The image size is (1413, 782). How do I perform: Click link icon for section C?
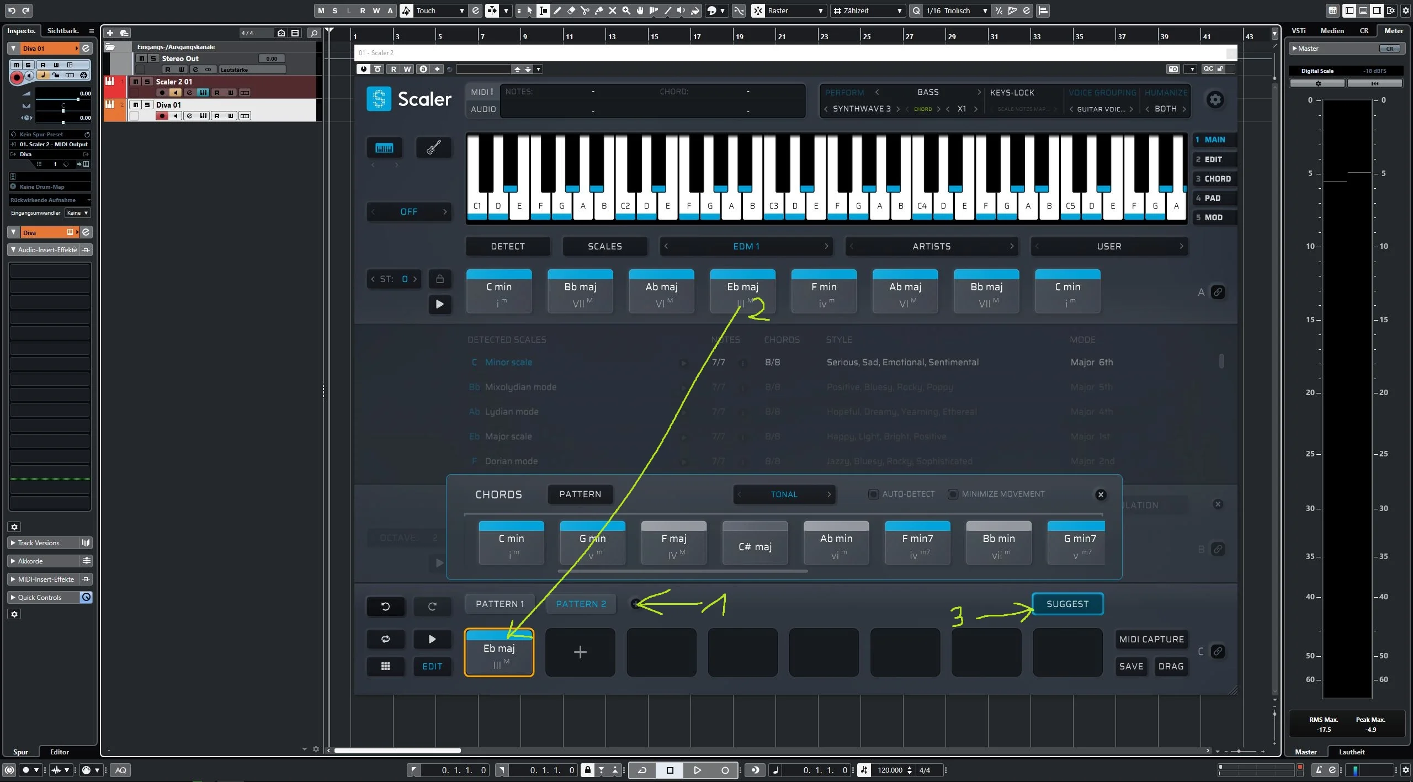tap(1218, 651)
